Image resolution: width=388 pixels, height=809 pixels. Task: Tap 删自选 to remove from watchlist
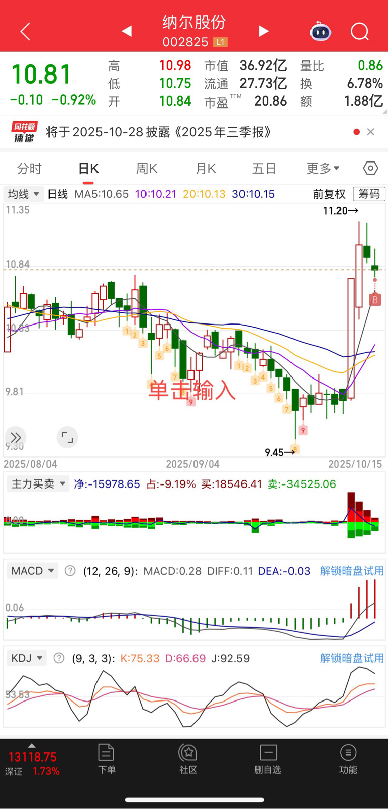pos(268,759)
